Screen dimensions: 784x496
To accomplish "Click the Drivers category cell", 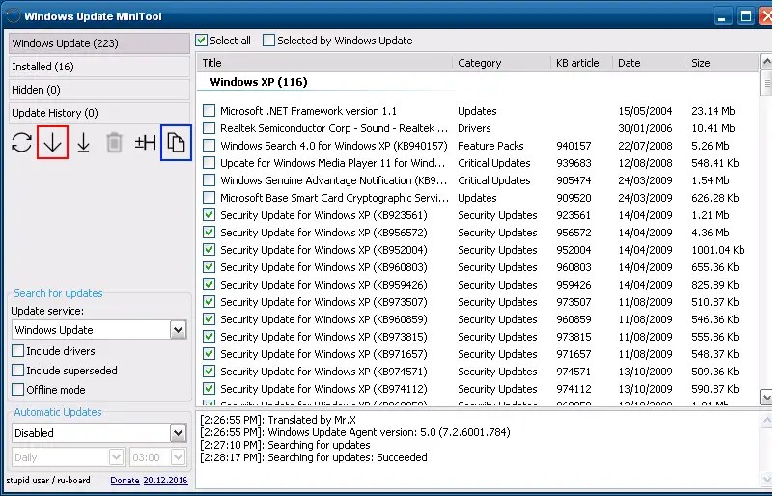I will pyautogui.click(x=474, y=128).
